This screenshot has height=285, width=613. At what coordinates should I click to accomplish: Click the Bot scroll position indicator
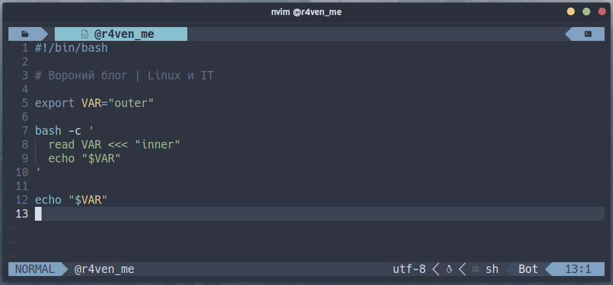point(528,269)
